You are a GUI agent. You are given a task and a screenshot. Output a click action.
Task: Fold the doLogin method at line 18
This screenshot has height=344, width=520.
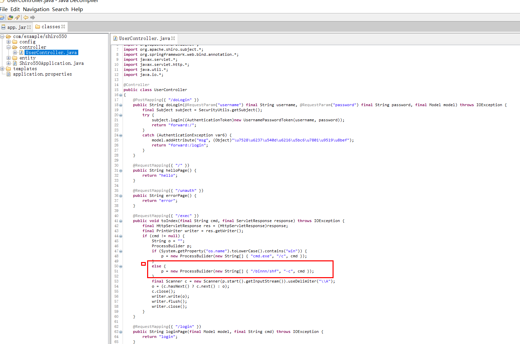pos(121,105)
